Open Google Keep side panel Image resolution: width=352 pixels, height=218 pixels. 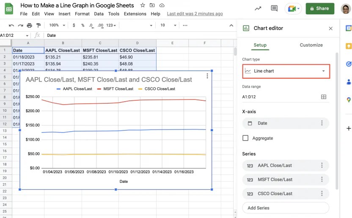349,46
